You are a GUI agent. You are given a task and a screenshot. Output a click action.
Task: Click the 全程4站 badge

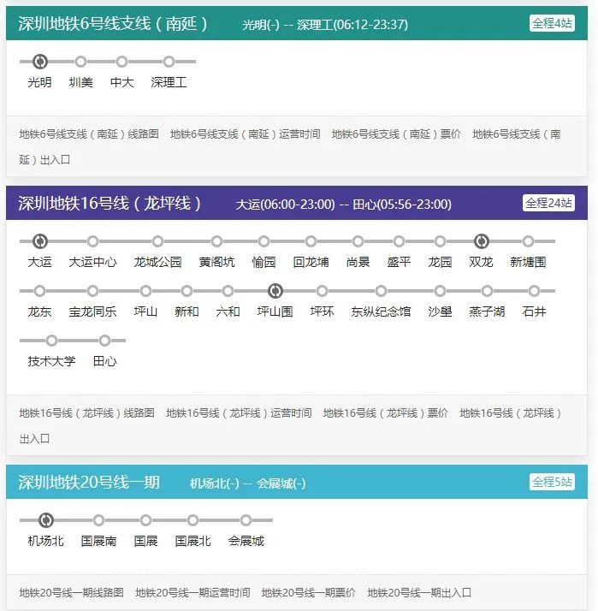pyautogui.click(x=552, y=23)
